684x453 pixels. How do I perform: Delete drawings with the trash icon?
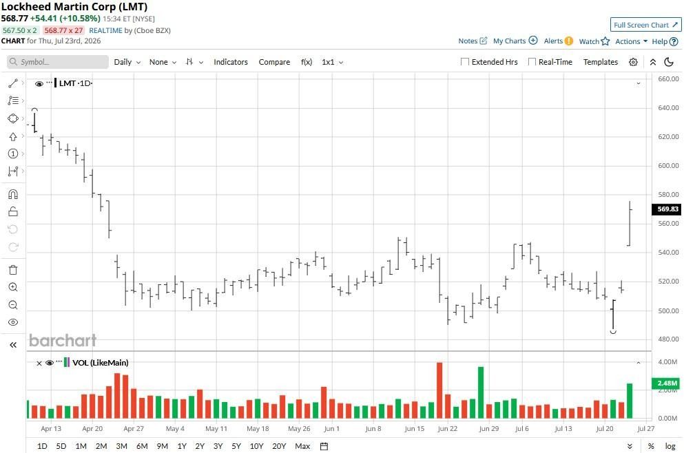pyautogui.click(x=12, y=270)
